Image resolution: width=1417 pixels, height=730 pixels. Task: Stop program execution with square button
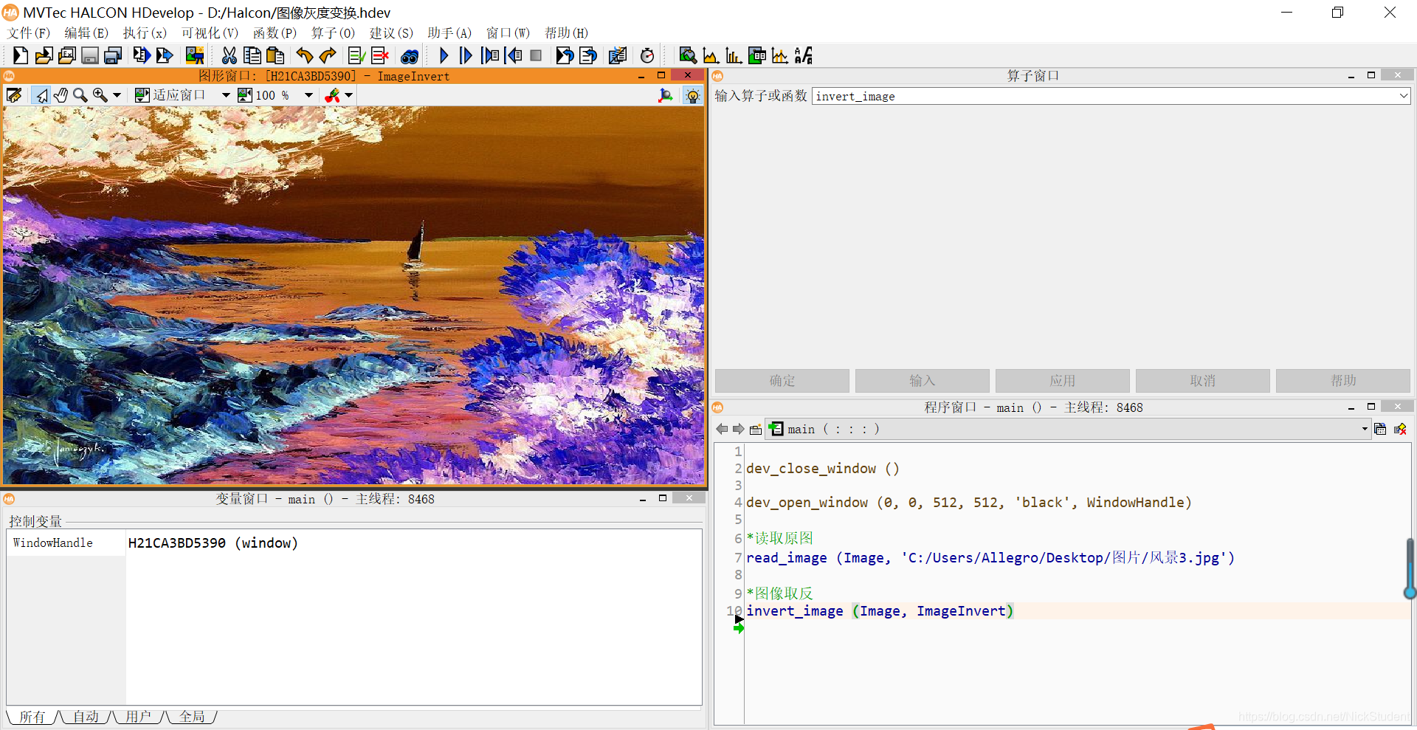tap(537, 55)
